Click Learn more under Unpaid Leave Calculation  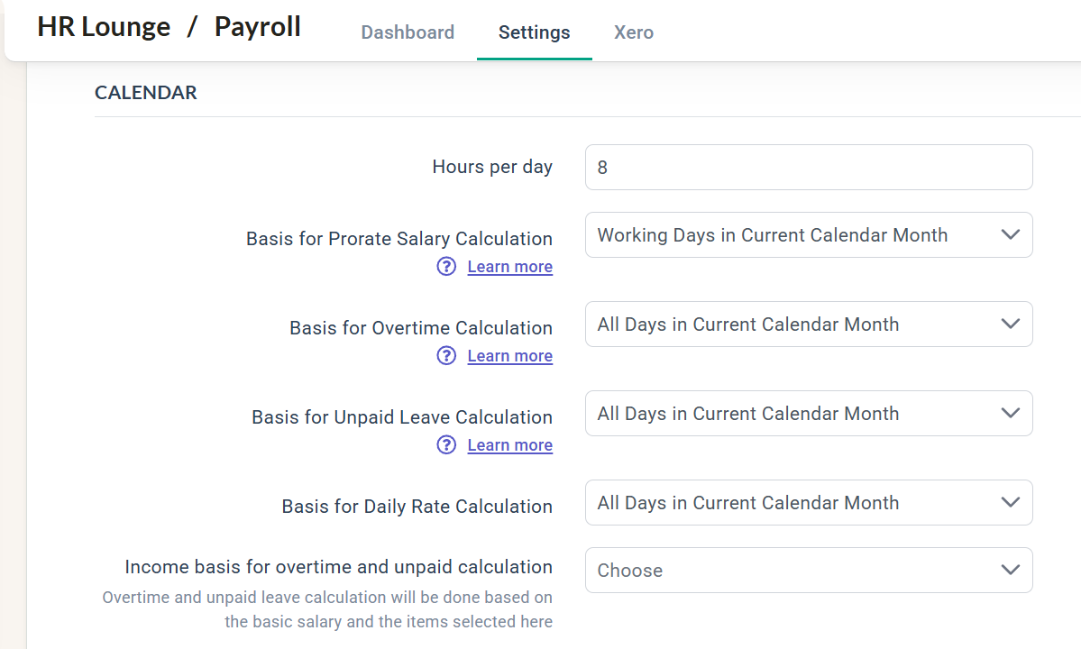[x=509, y=444]
